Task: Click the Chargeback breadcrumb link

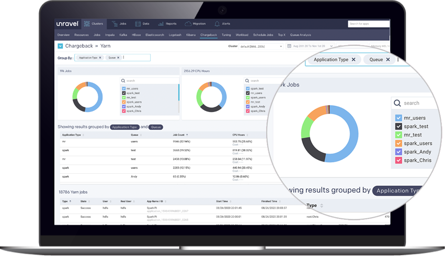Action: click(x=79, y=46)
